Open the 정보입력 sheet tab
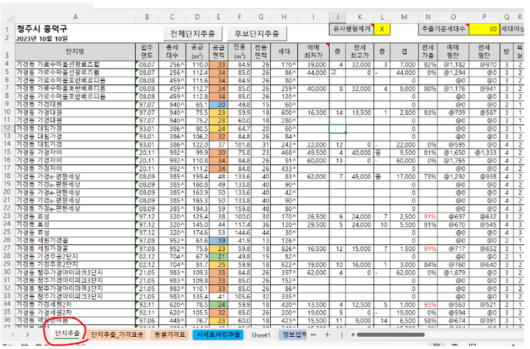The width and height of the screenshot is (530, 349). (x=293, y=335)
